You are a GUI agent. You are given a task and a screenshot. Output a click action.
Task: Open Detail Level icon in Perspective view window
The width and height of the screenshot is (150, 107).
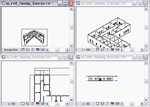tap(23, 50)
